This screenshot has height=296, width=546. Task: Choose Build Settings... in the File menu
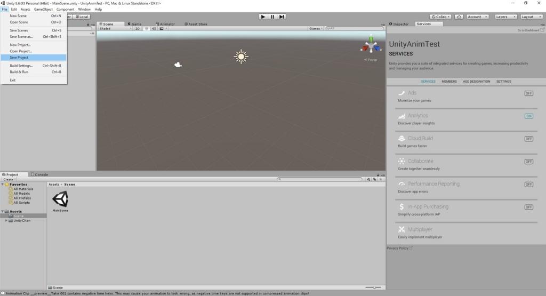34,66
